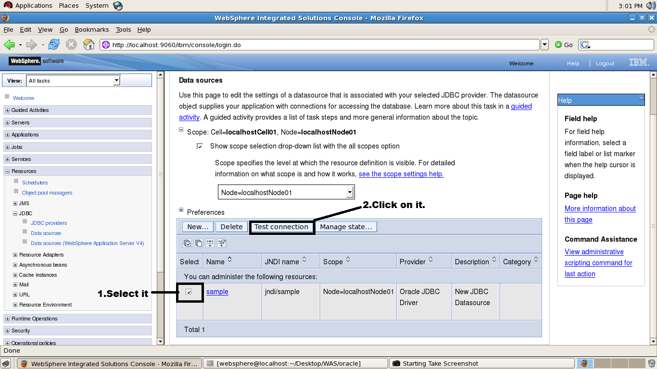Click the Delete button
This screenshot has width=657, height=369.
click(231, 227)
